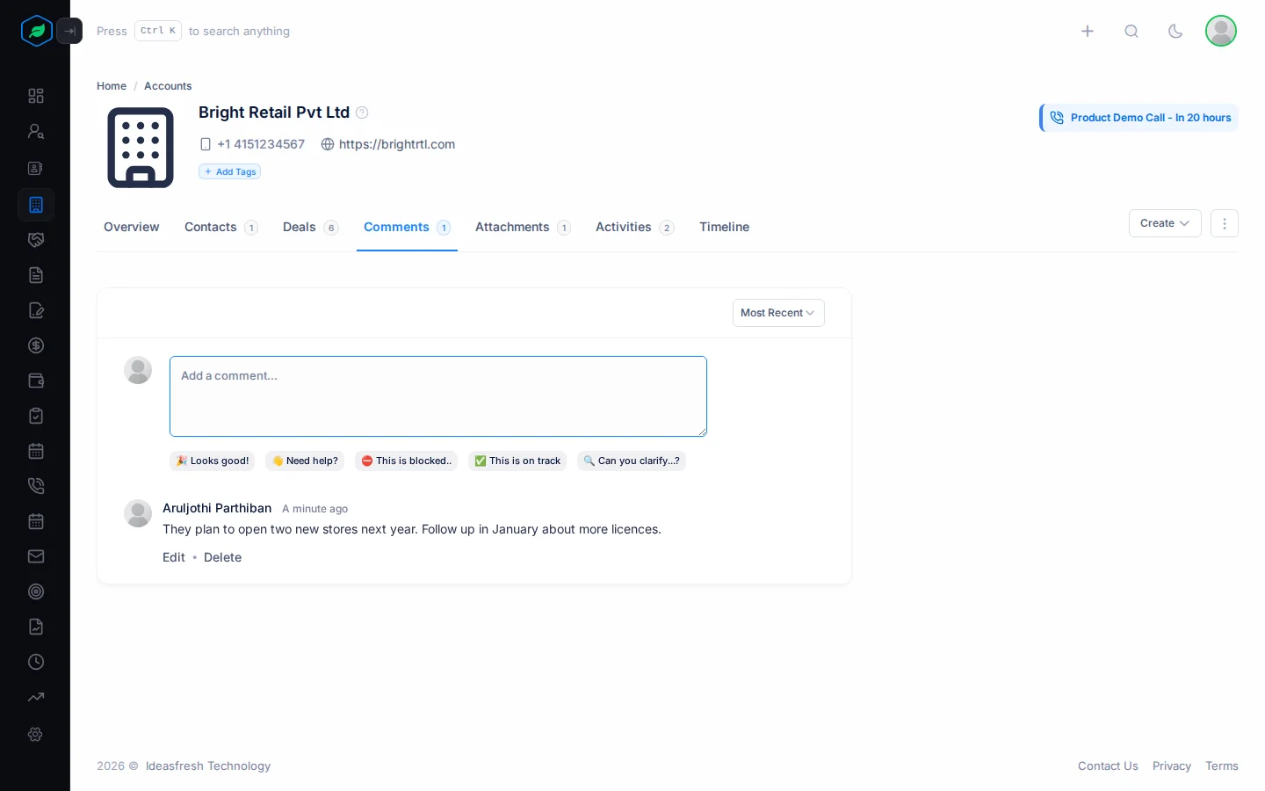Viewport: 1265px width, 791px height.
Task: Open the three-dot more options menu
Action: tap(1225, 223)
